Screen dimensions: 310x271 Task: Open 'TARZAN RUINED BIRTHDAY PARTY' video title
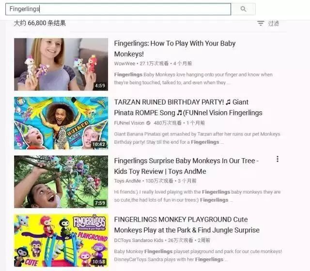click(x=188, y=107)
